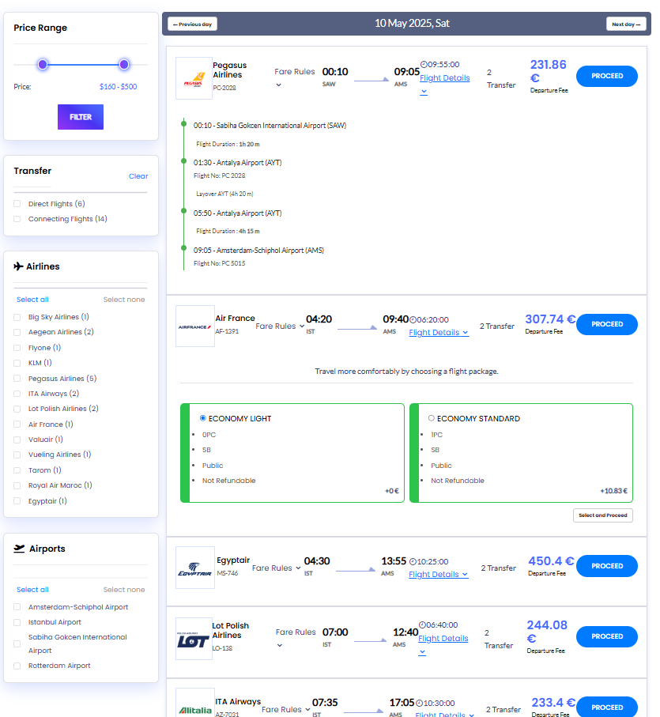Viewport: 660px width, 717px height.
Task: Tick the Istanbul Airport checkbox
Action: 17,622
